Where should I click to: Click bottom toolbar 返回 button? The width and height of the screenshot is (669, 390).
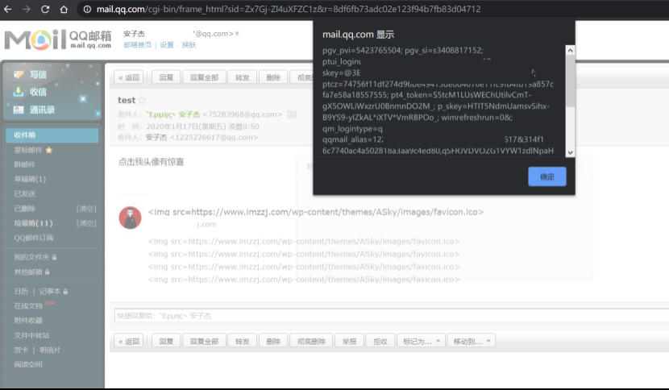129,342
